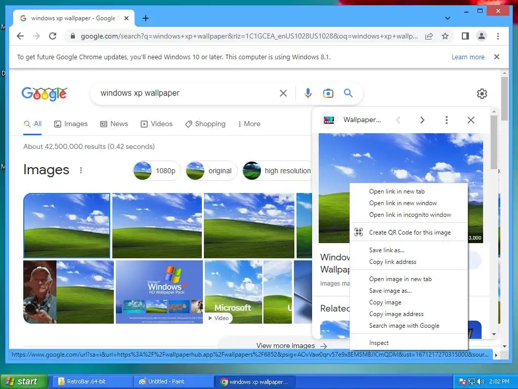
Task: Go back to the previous page
Action: tap(20, 36)
